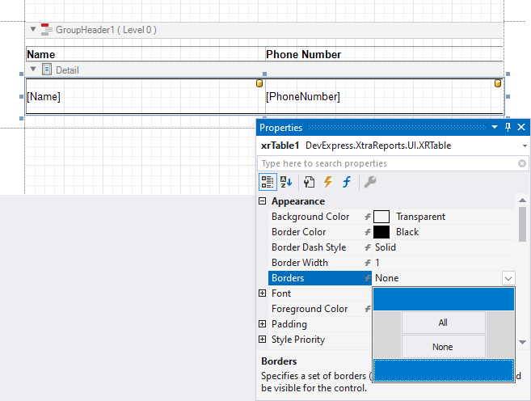Image resolution: width=531 pixels, height=401 pixels.
Task: Set borders to All
Action: tap(443, 323)
